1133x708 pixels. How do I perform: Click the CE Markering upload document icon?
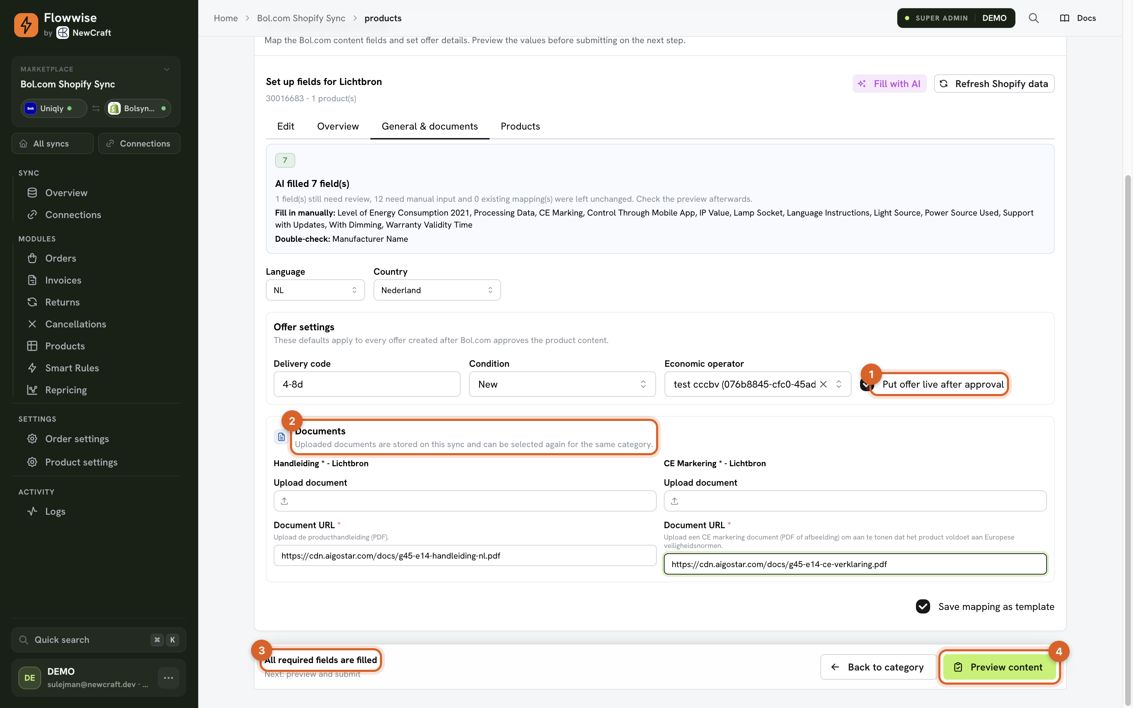(x=674, y=501)
